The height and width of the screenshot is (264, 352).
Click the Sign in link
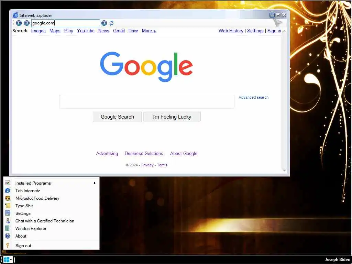(x=274, y=31)
